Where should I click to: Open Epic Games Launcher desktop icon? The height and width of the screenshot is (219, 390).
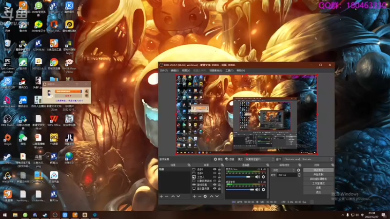[x=7, y=66]
